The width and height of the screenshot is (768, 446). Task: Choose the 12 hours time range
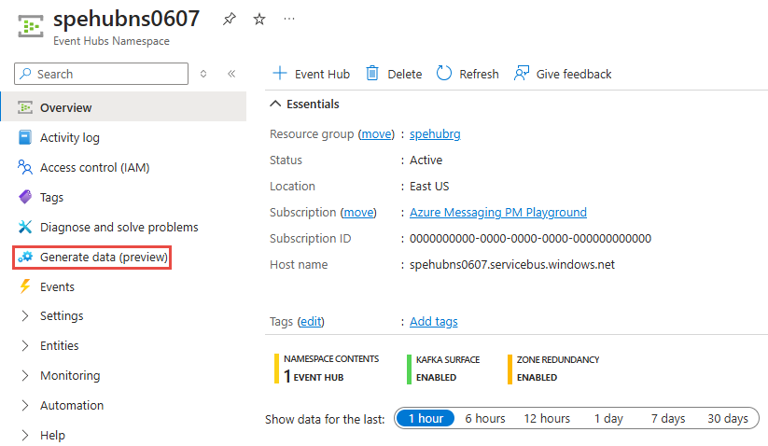click(547, 419)
